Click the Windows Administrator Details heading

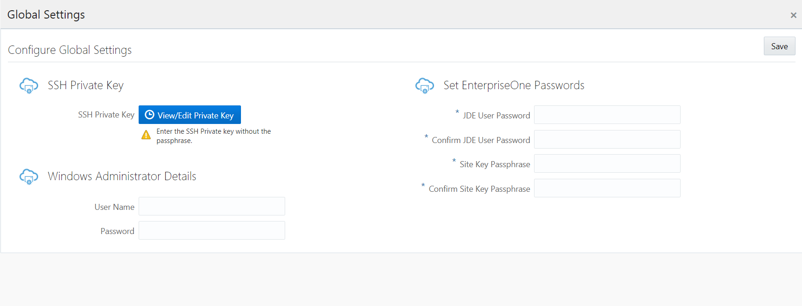coord(122,176)
